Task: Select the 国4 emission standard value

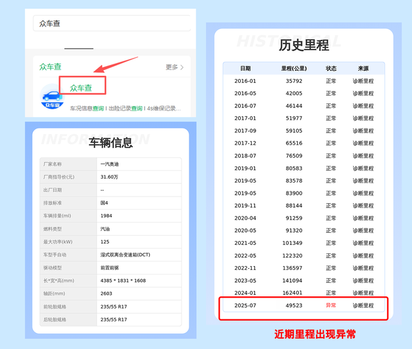Action: [104, 203]
